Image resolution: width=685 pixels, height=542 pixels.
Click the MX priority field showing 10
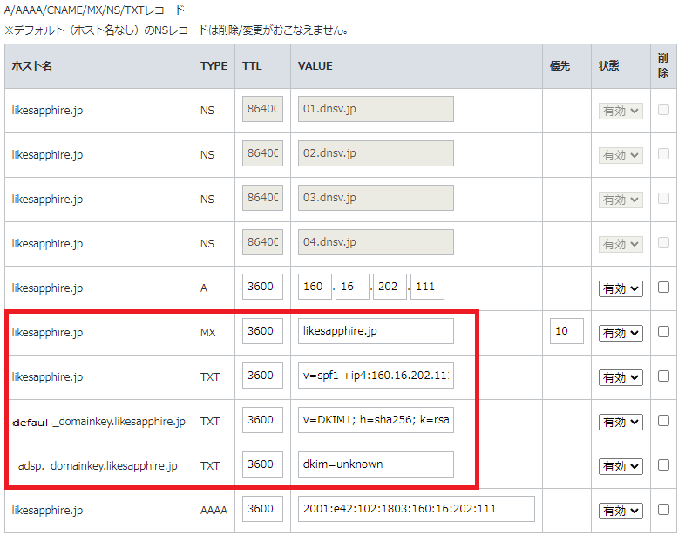pyautogui.click(x=566, y=331)
